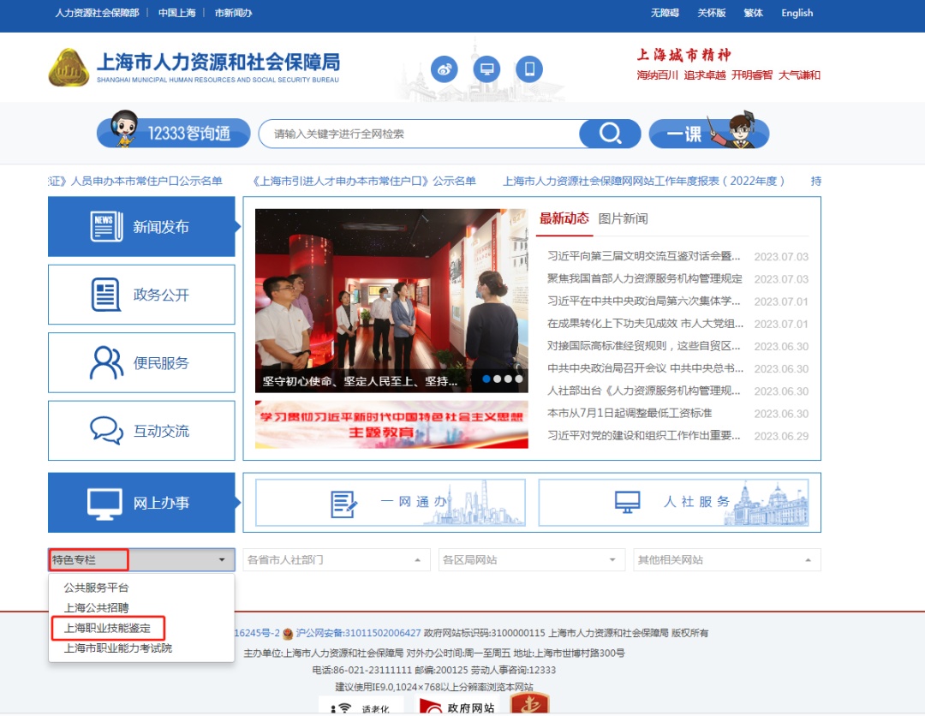Select last carousel indicator dot
Image resolution: width=925 pixels, height=716 pixels.
518,379
